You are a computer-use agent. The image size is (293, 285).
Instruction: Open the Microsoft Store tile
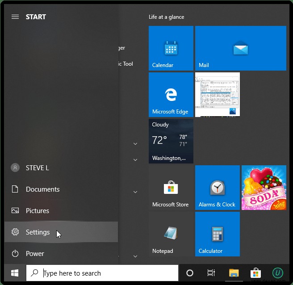171,188
